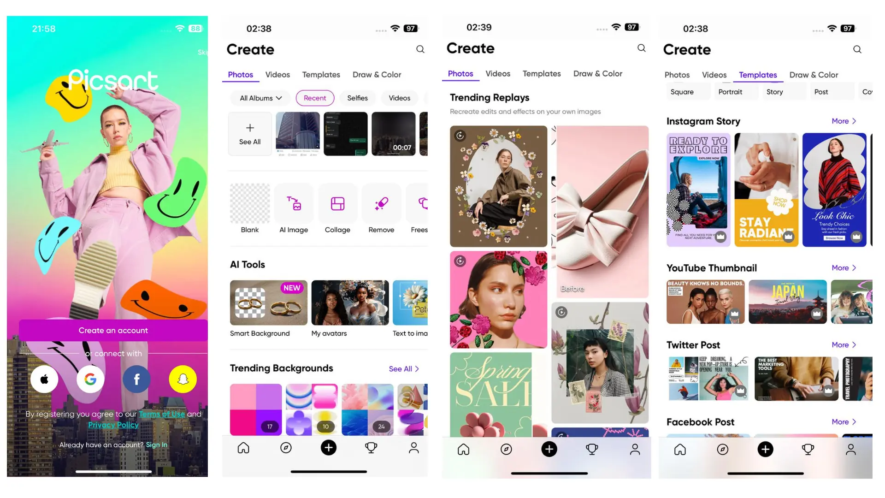Open the search icon on Create screen
This screenshot has width=885, height=498.
click(x=422, y=48)
